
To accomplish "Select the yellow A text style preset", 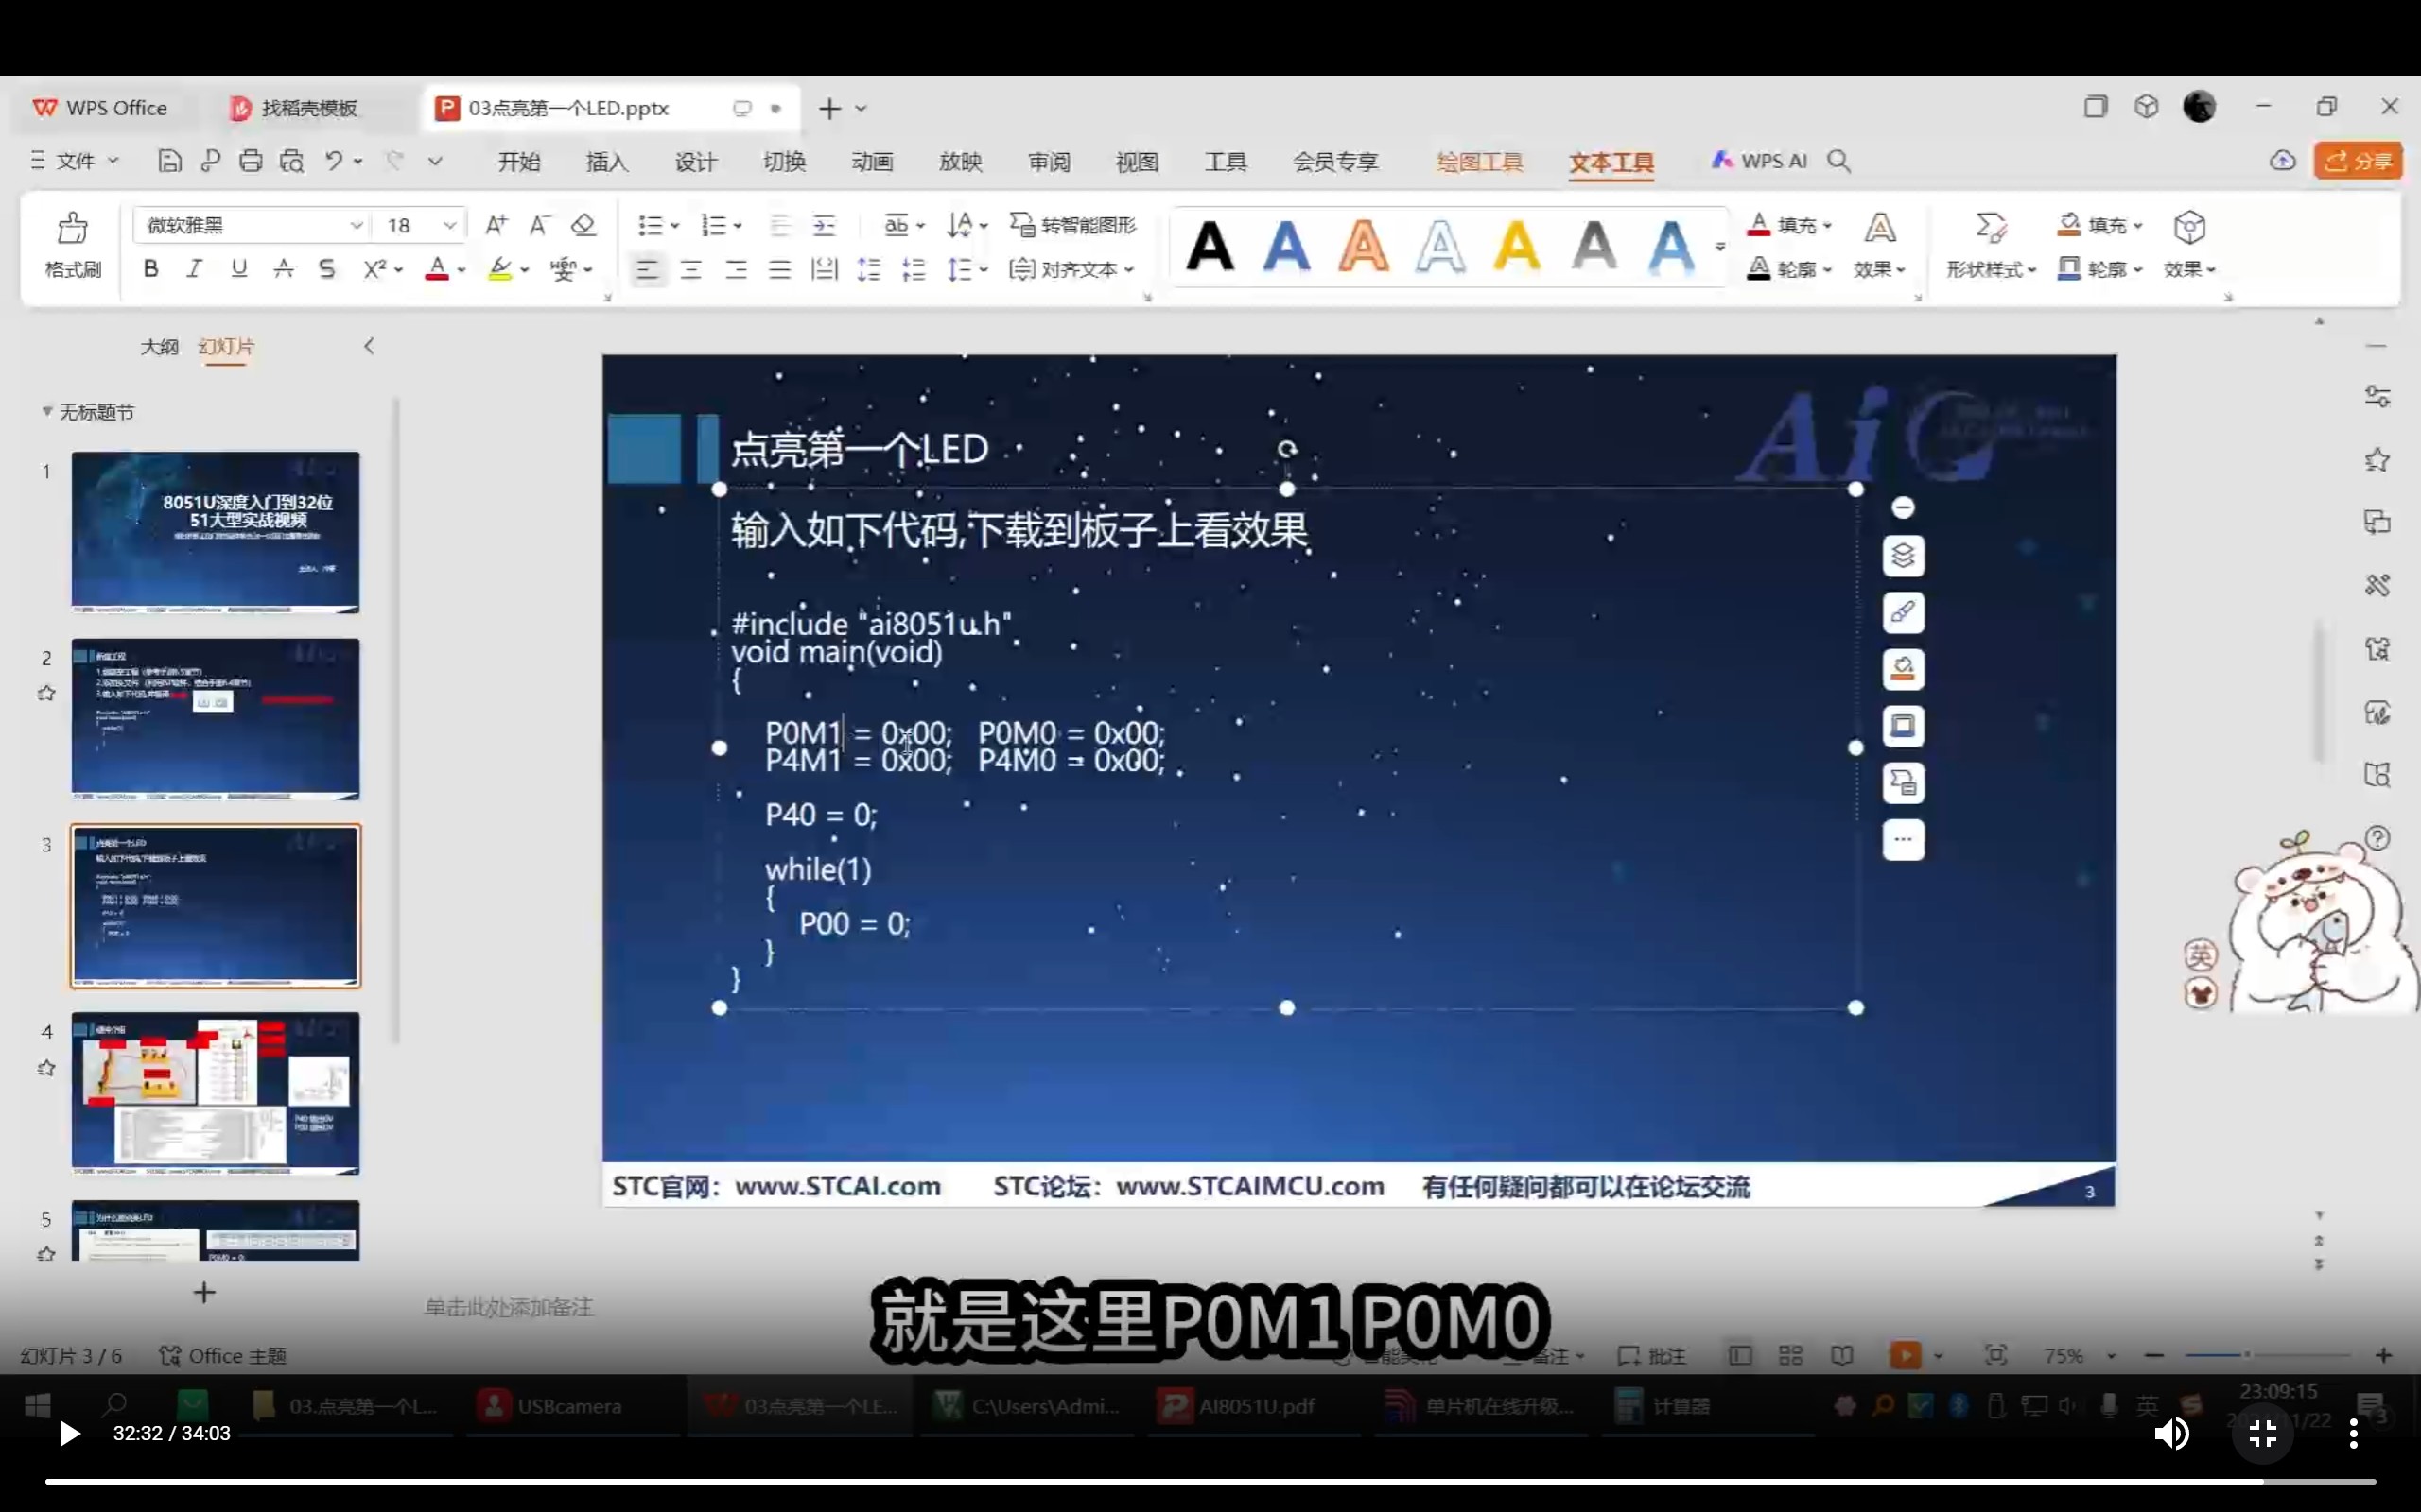I will [1517, 246].
